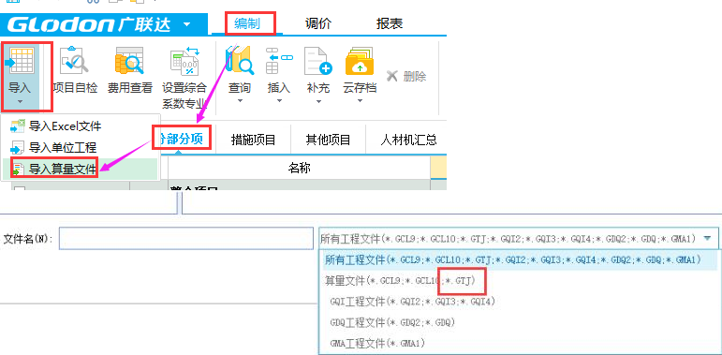Click the 删除 delete button
Screen dimensions: 722x355
pyautogui.click(x=406, y=76)
